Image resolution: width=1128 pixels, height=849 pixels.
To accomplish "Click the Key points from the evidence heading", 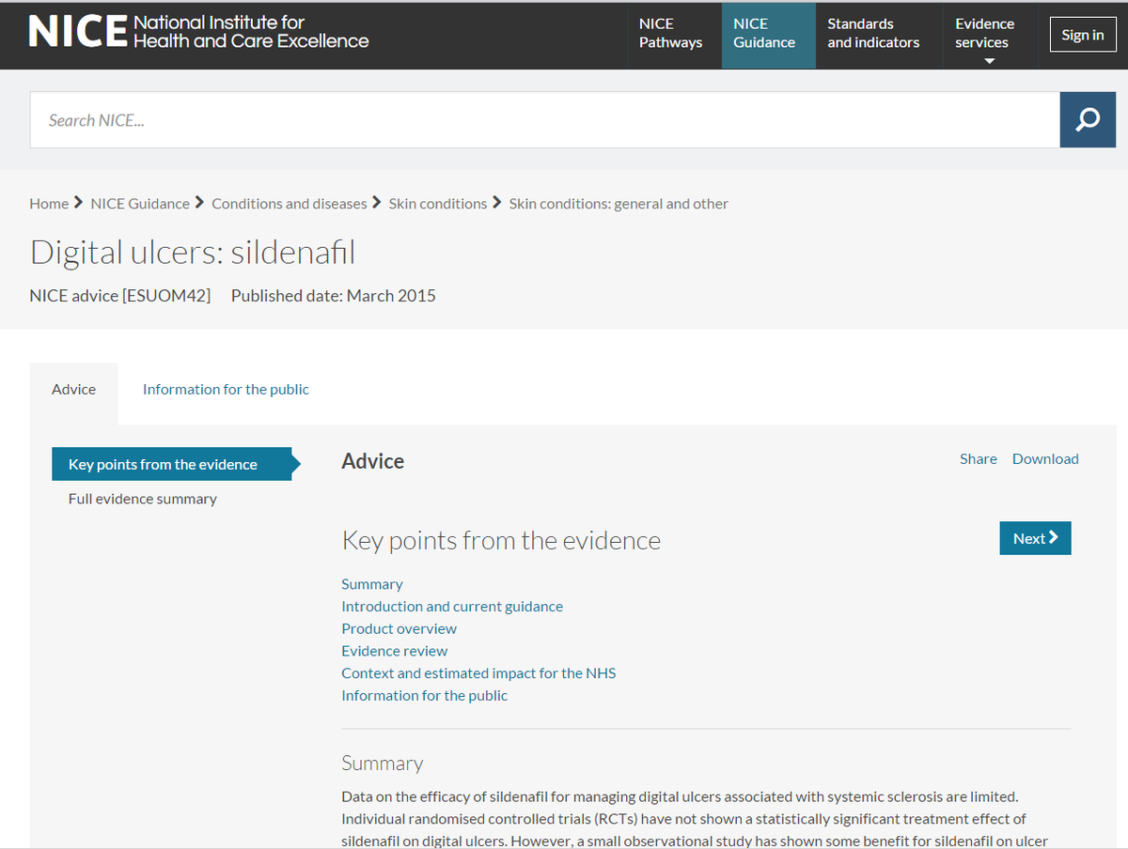I will click(501, 541).
